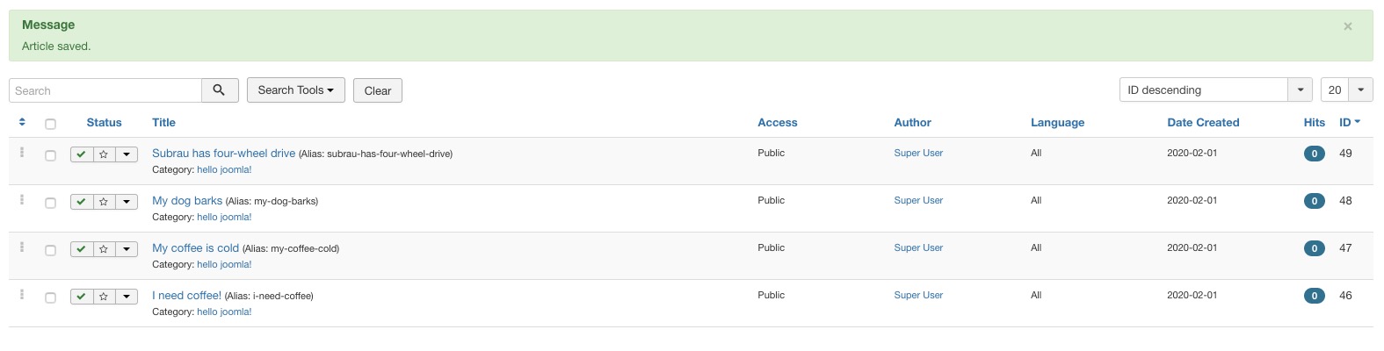The height and width of the screenshot is (351, 1384).
Task: Toggle featured star for My dog barks
Action: [104, 202]
